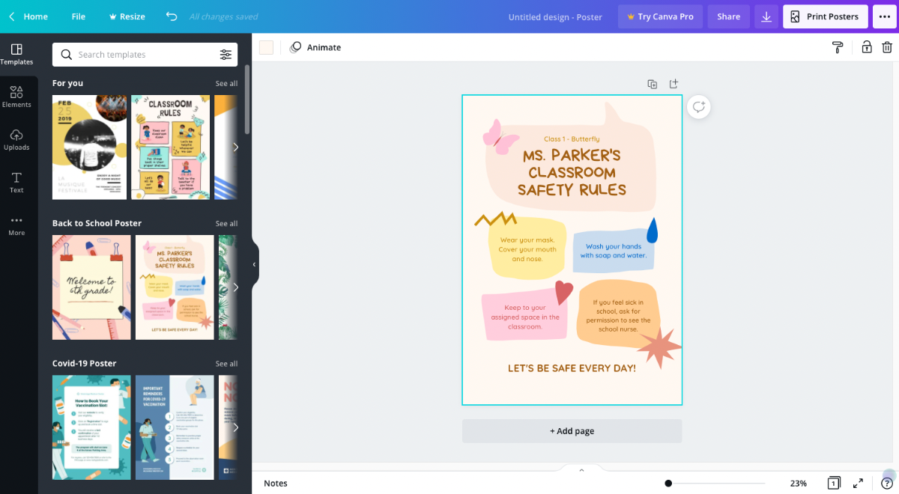Switch to the full screen presentation view
This screenshot has height=494, width=899.
point(858,483)
